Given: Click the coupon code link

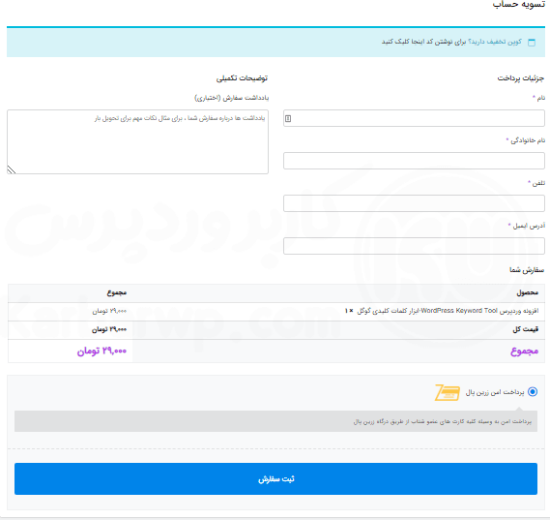Looking at the screenshot, I should coord(423,42).
